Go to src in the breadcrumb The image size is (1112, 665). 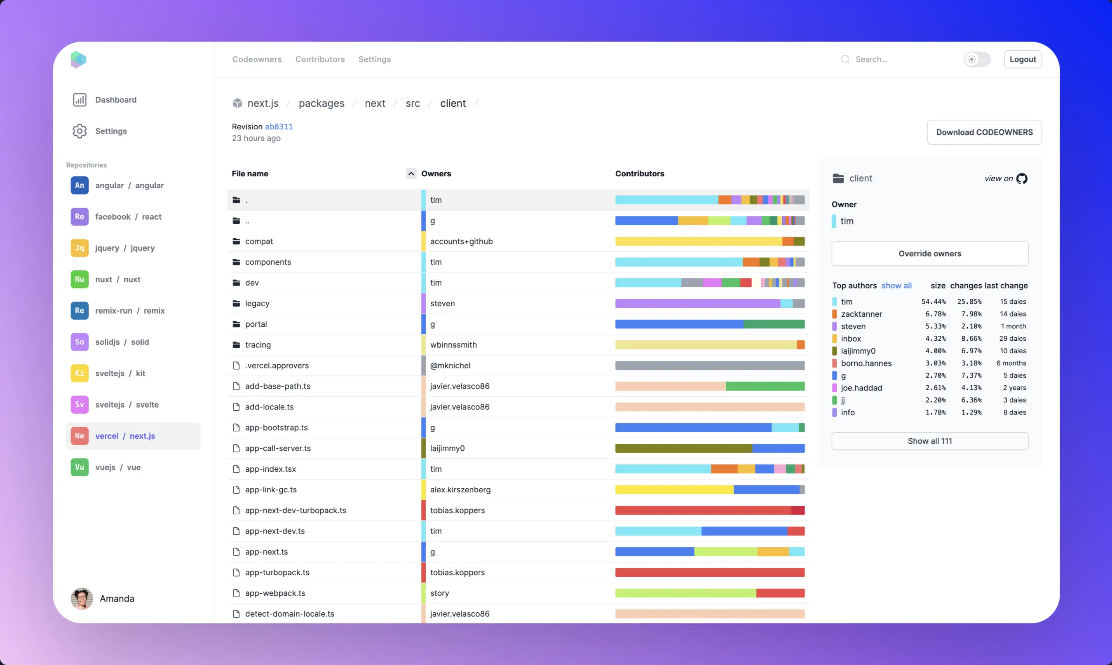(x=413, y=103)
